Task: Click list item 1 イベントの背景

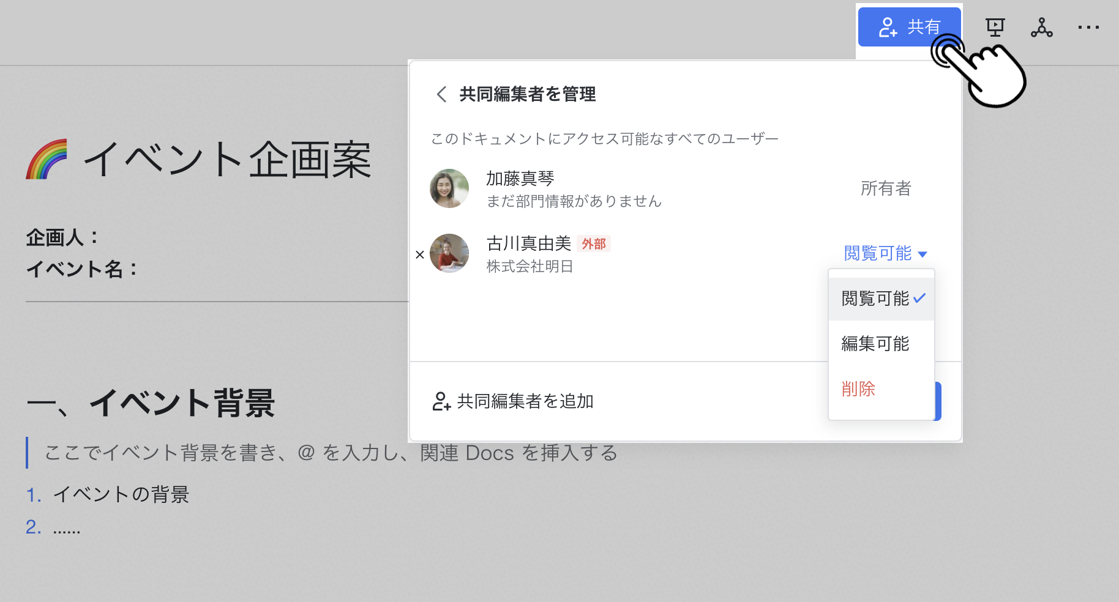Action: 121,494
